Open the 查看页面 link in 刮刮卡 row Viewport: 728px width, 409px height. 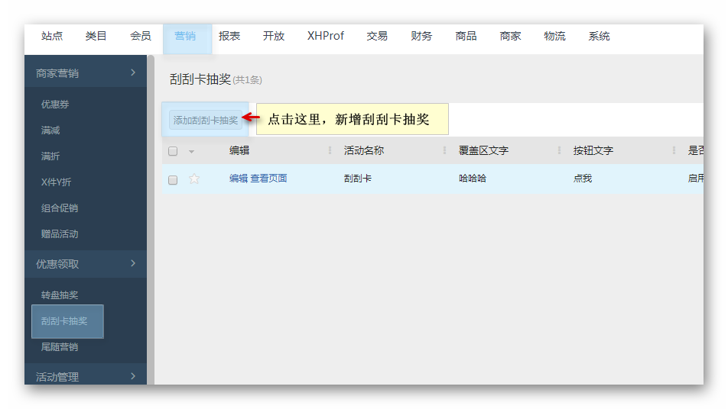click(x=269, y=179)
